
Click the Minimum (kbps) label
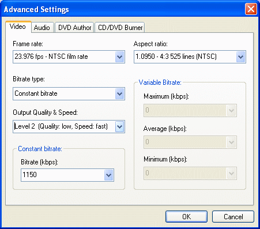click(x=165, y=159)
